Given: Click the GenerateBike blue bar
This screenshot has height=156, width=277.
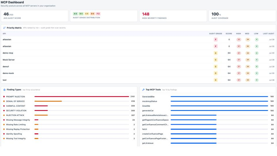Looking at the screenshot, I should point(219,96).
